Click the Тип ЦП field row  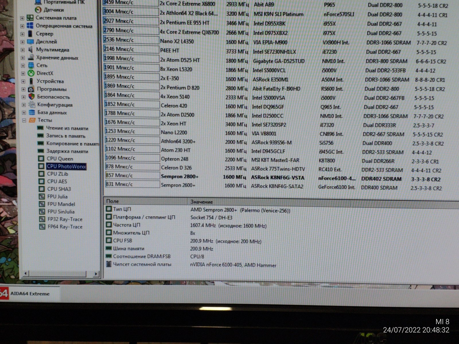click(198, 210)
